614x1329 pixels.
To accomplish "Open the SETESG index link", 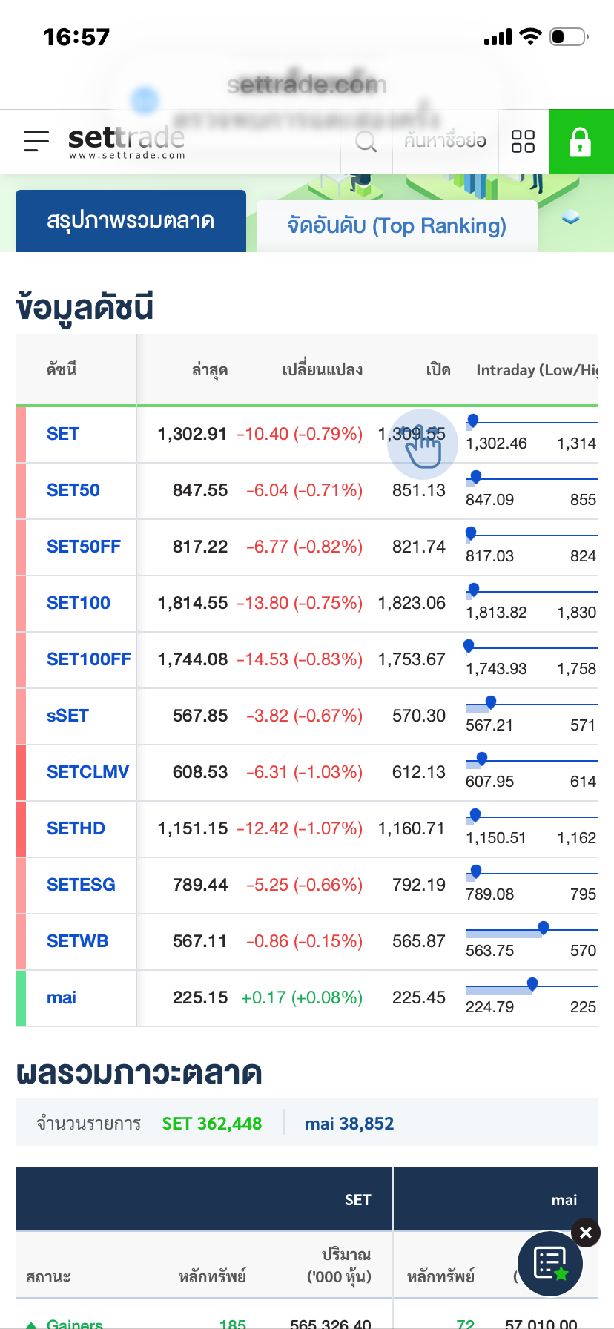I will (x=81, y=885).
